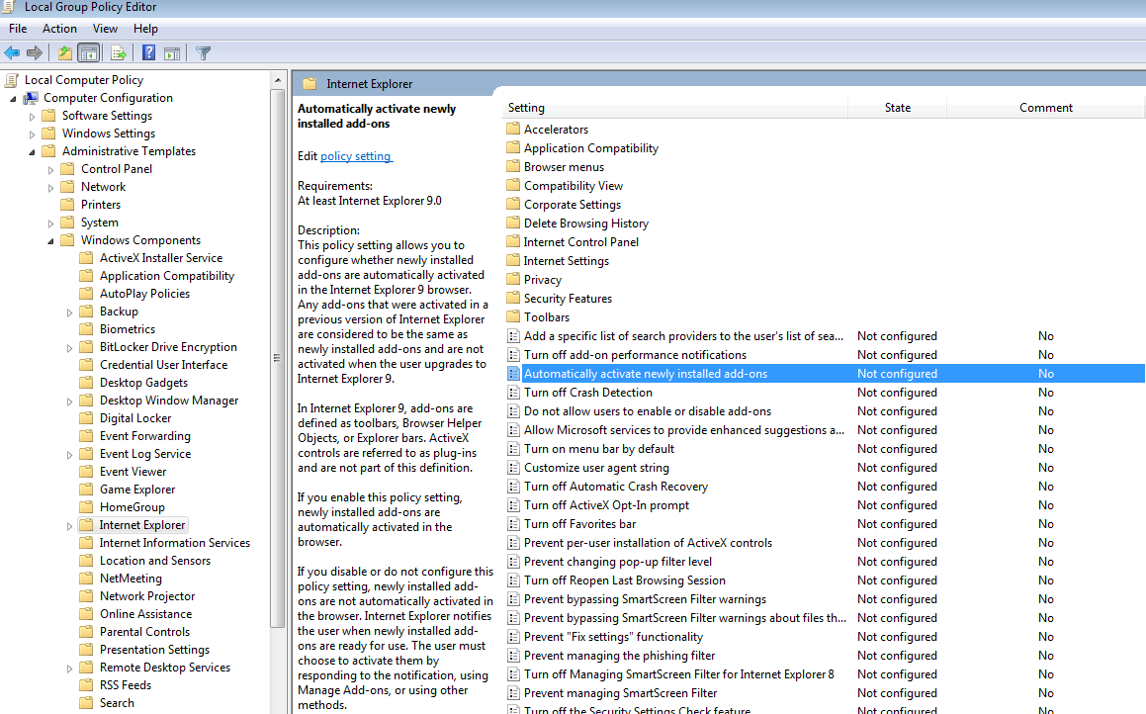Click the Printers folder icon in tree
The height and width of the screenshot is (714, 1146).
pos(68,204)
